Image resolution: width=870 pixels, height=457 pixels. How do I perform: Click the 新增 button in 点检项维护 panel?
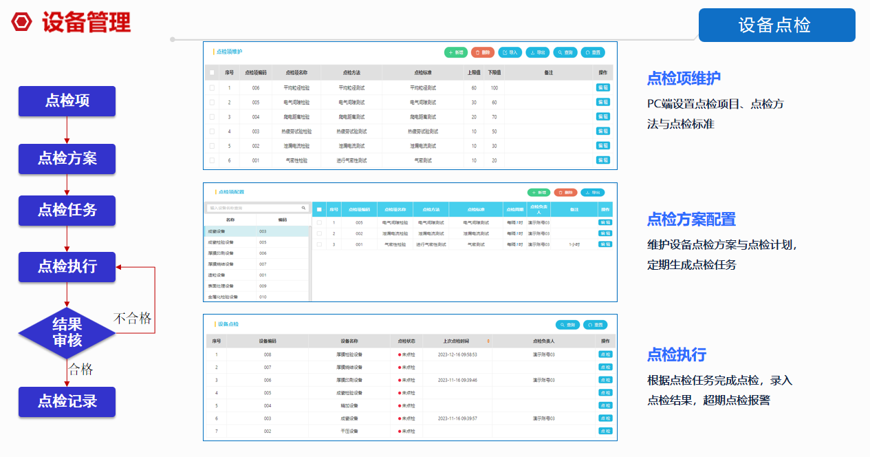455,52
